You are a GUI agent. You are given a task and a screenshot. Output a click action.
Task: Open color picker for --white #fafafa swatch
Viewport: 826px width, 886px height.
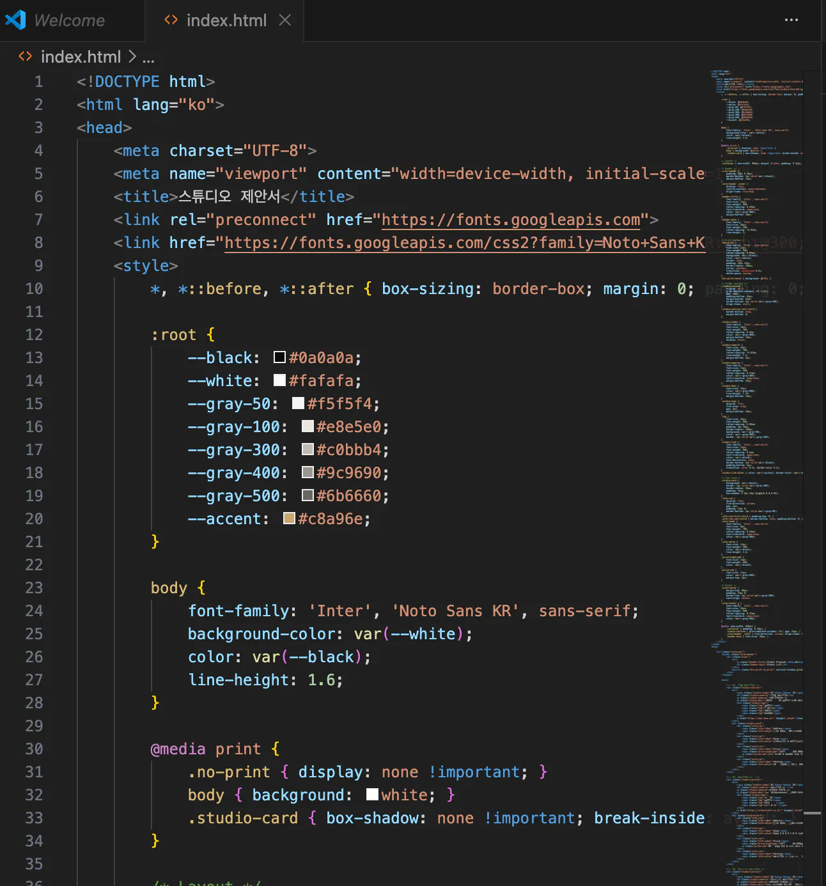tap(279, 380)
